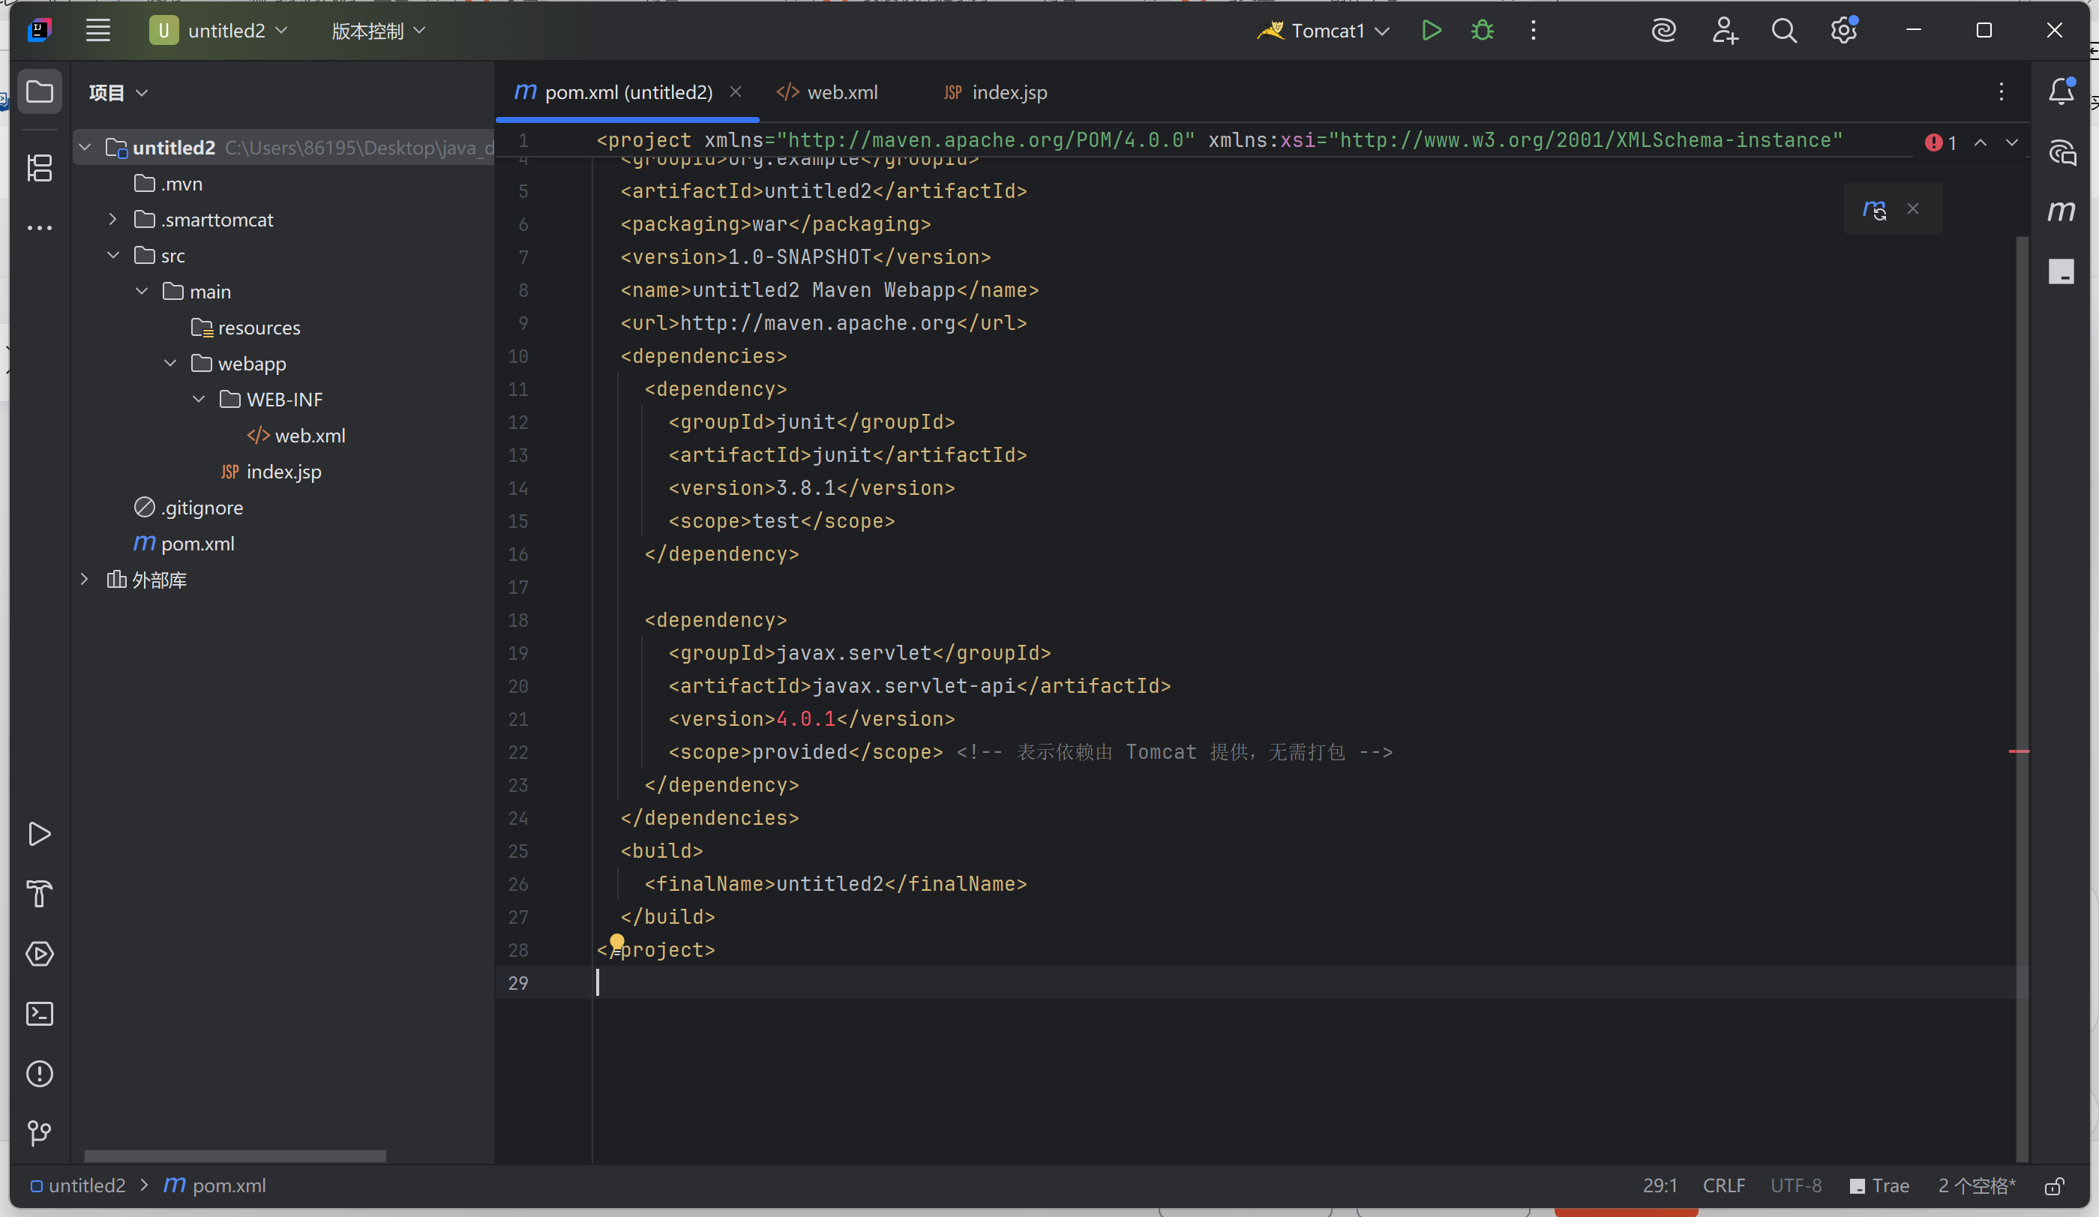2099x1217 pixels.
Task: Open the Maven tool window
Action: (2062, 211)
